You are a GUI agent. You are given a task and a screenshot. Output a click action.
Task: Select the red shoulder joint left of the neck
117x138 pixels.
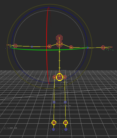[49, 46]
